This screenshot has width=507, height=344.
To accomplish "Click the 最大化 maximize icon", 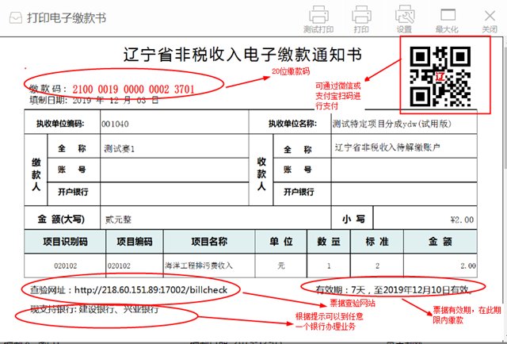I will click(x=447, y=16).
